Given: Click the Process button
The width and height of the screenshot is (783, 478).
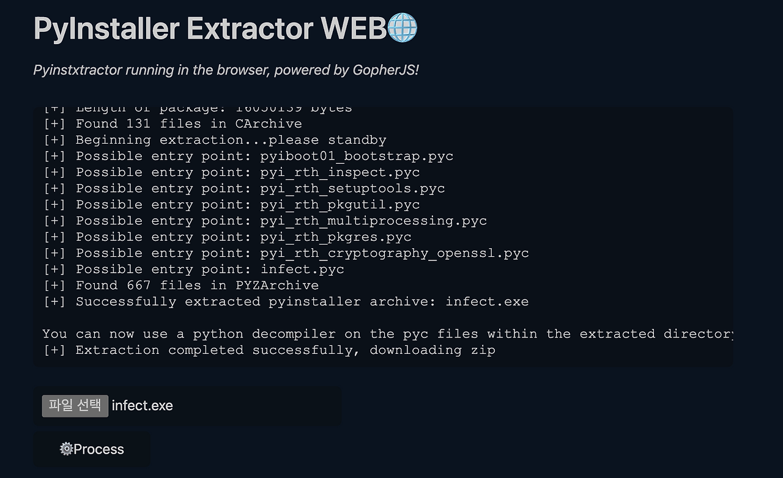Looking at the screenshot, I should (x=92, y=449).
